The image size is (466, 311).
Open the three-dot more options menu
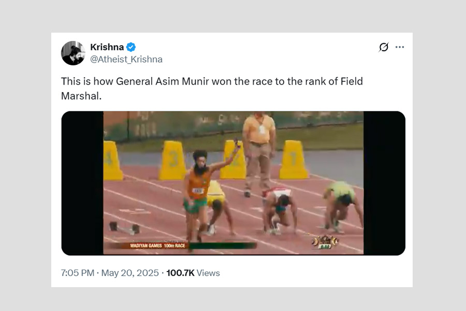(400, 47)
